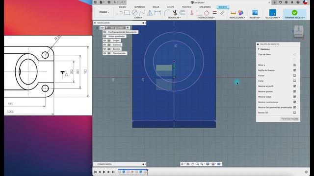Screen dimensions: 314x176
Task: Open the DISEÑO workspace dropdown
Action: point(104,12)
